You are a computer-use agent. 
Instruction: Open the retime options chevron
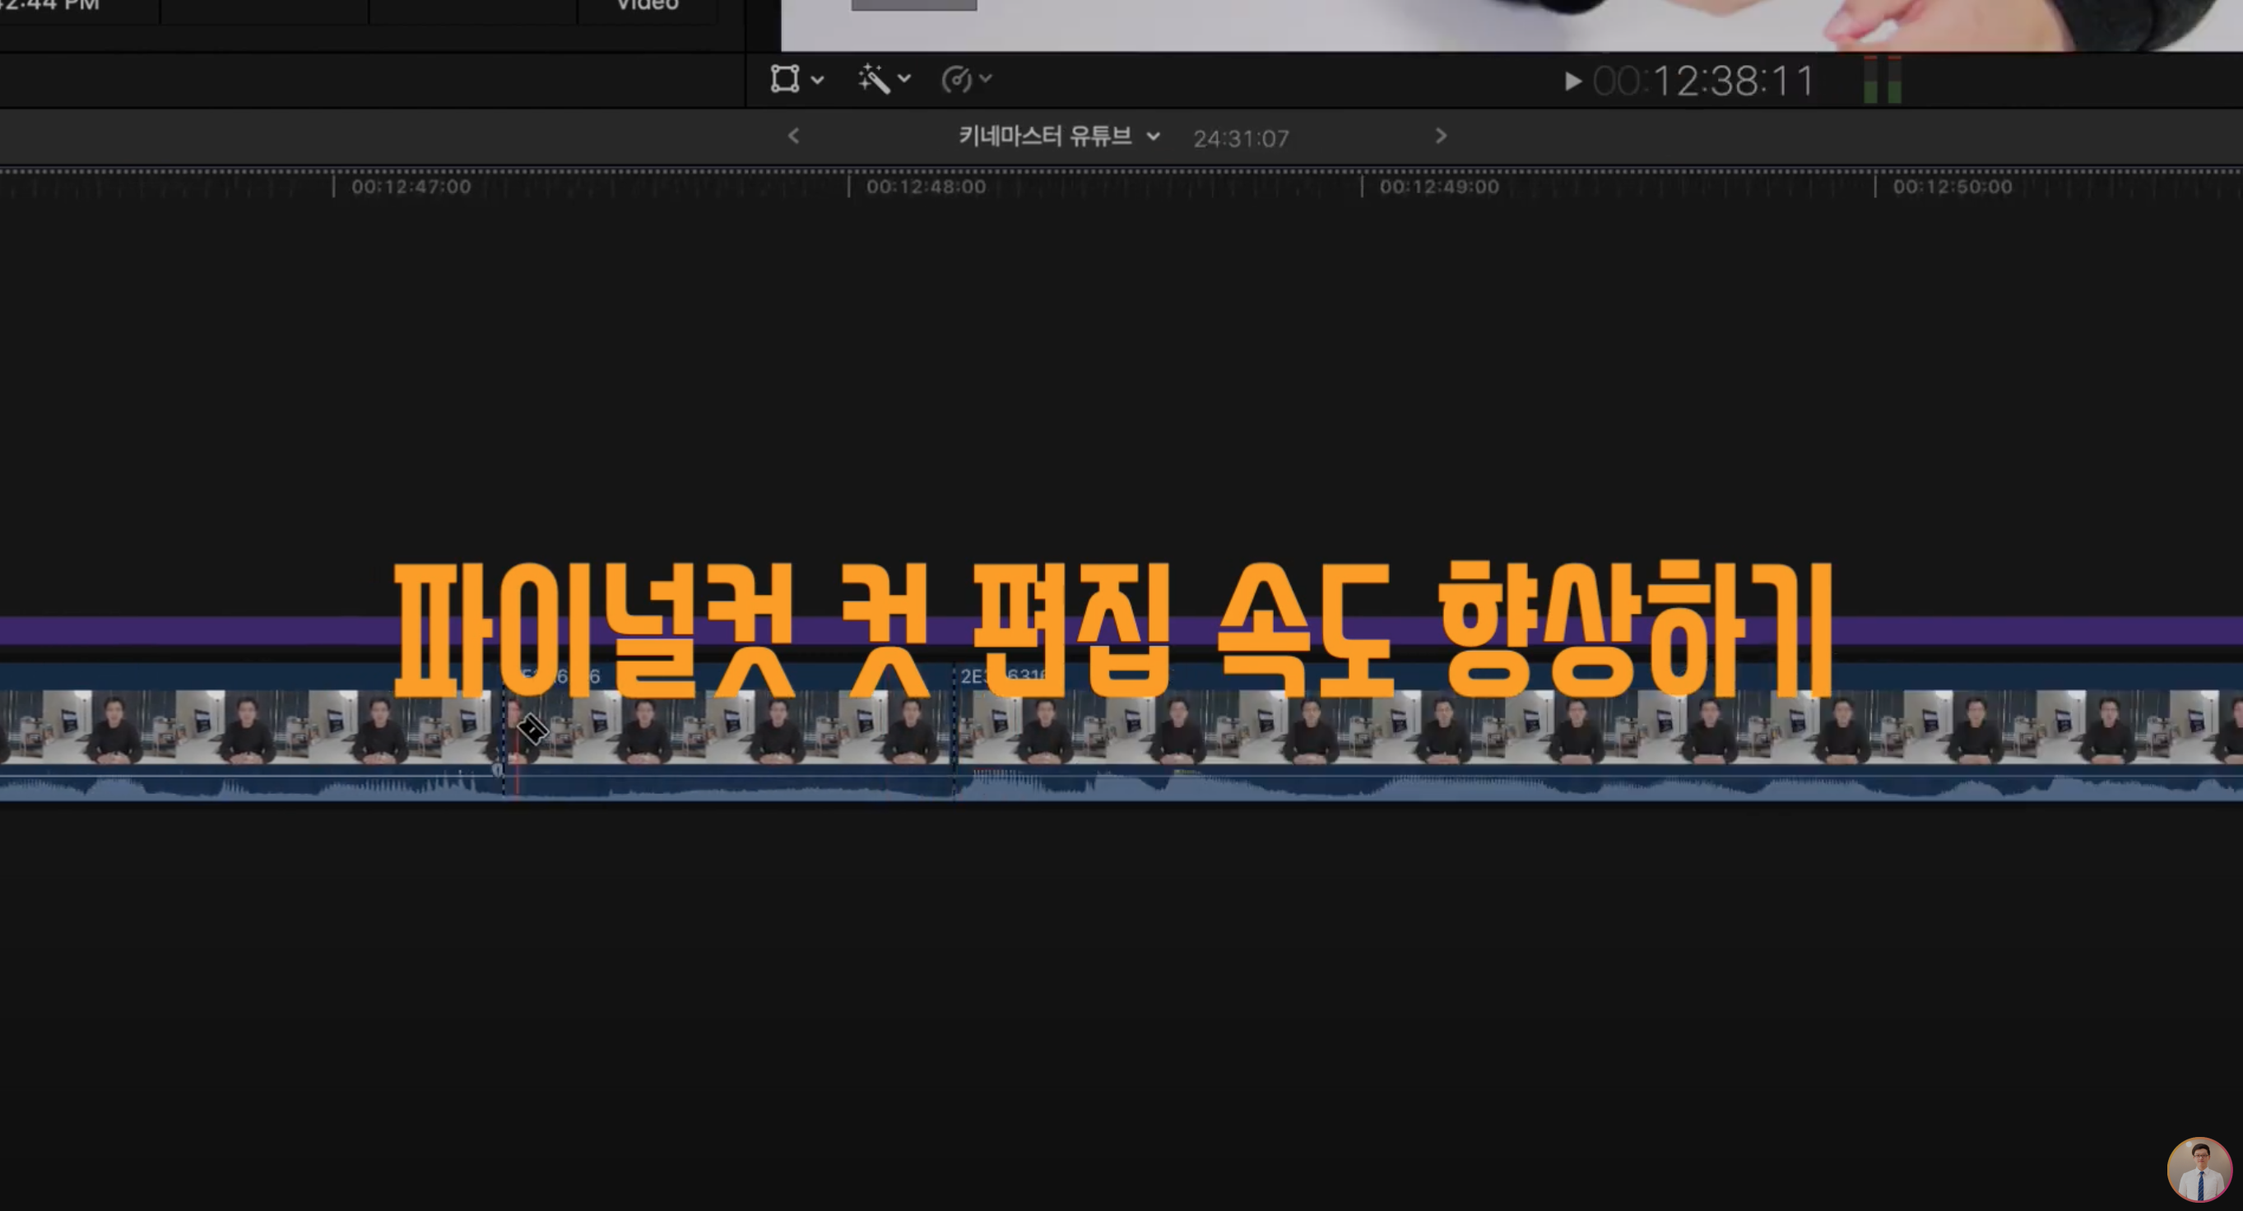[986, 79]
